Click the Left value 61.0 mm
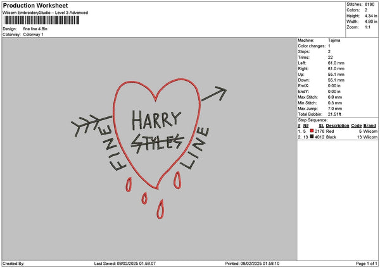The image size is (380, 268). click(336, 63)
